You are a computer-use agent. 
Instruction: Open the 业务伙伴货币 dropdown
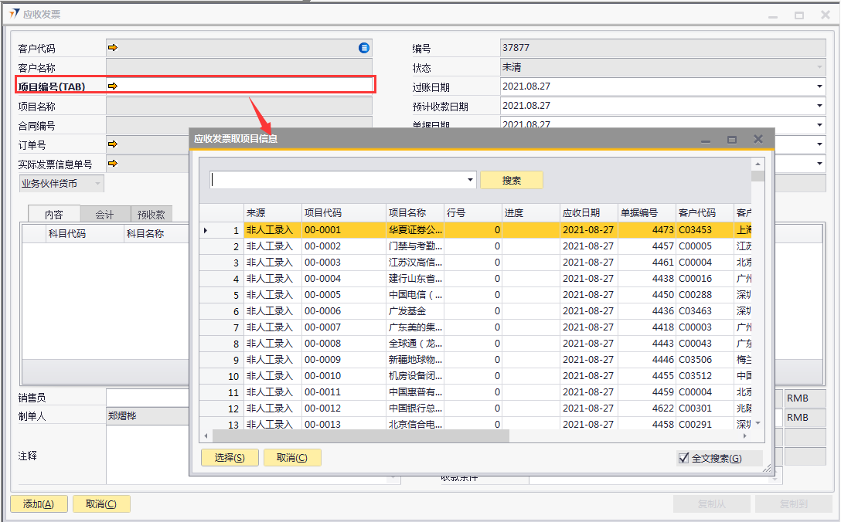97,184
